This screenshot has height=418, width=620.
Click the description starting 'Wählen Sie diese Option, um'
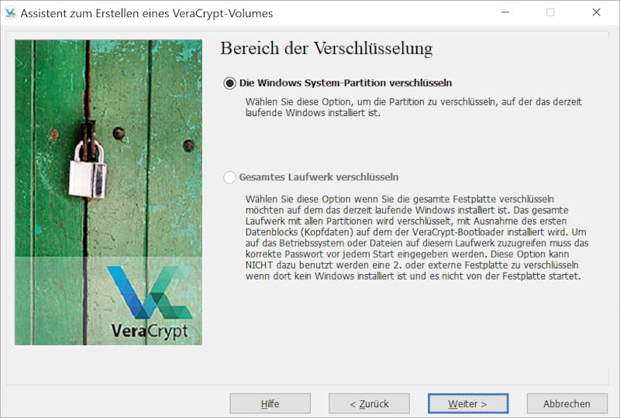[x=414, y=107]
